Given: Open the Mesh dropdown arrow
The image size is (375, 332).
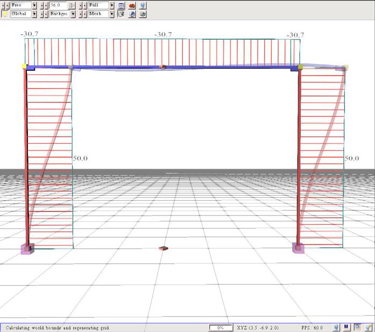Looking at the screenshot, I should coord(112,14).
